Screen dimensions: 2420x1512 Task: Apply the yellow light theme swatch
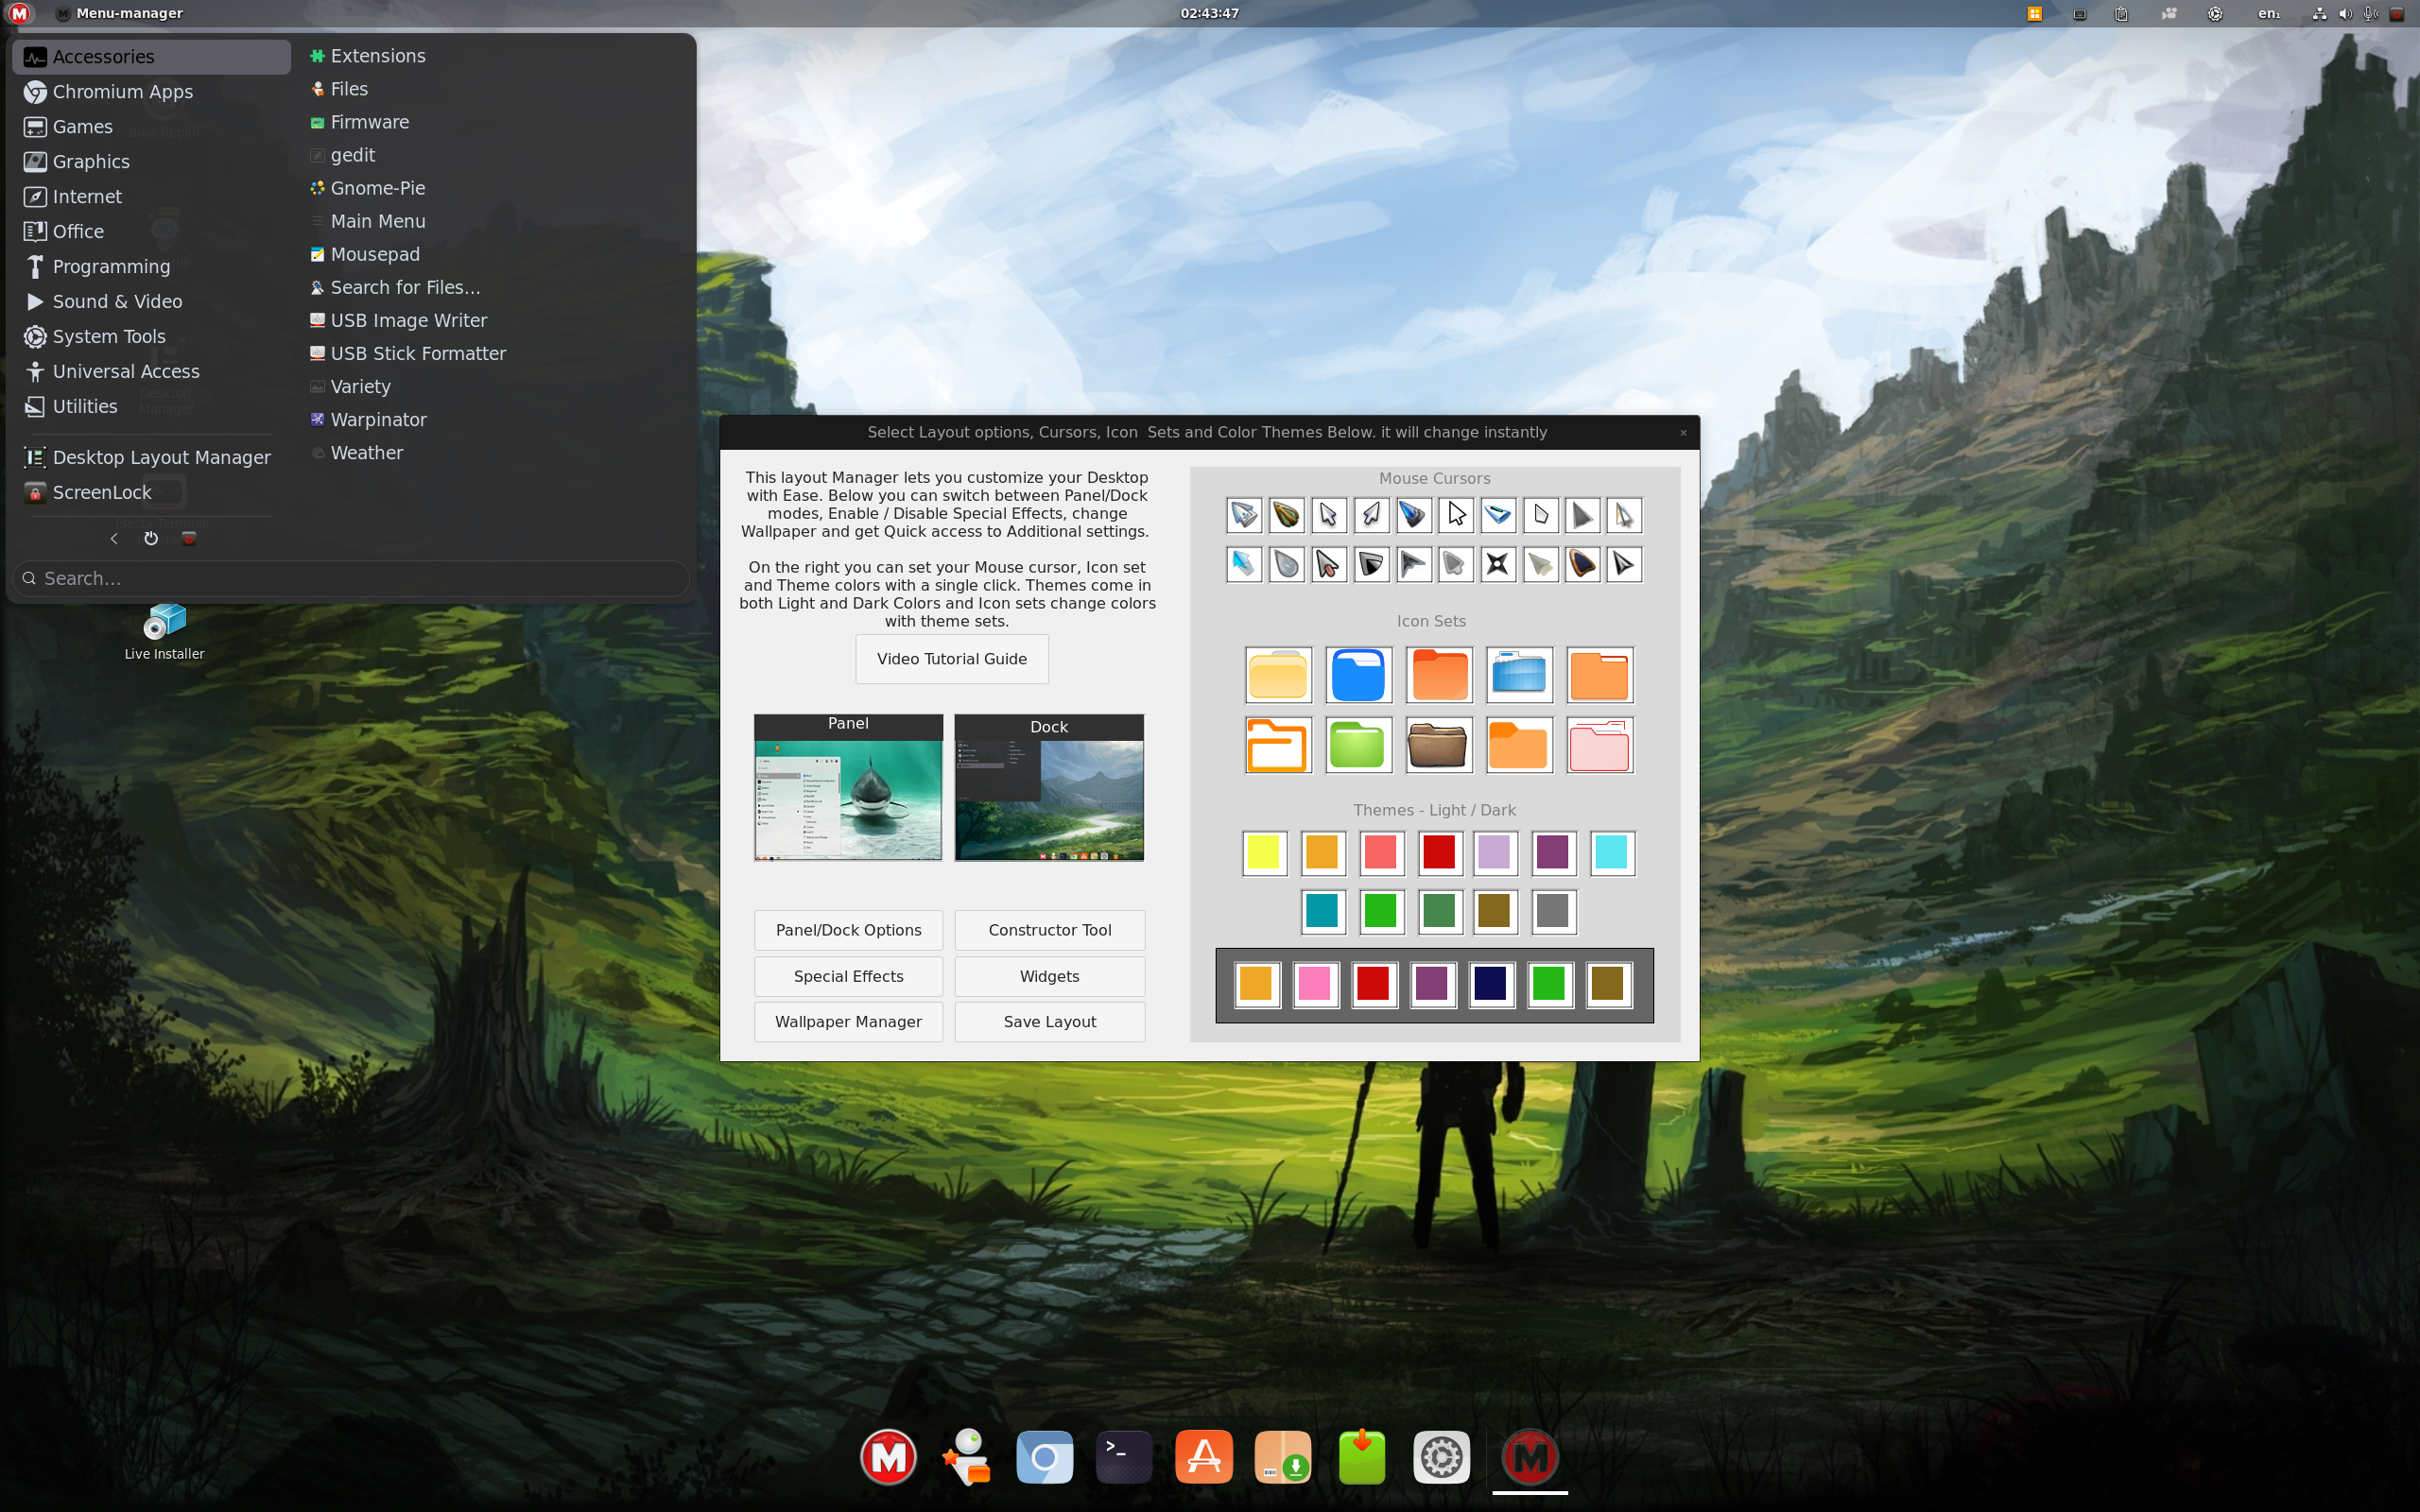(1264, 853)
